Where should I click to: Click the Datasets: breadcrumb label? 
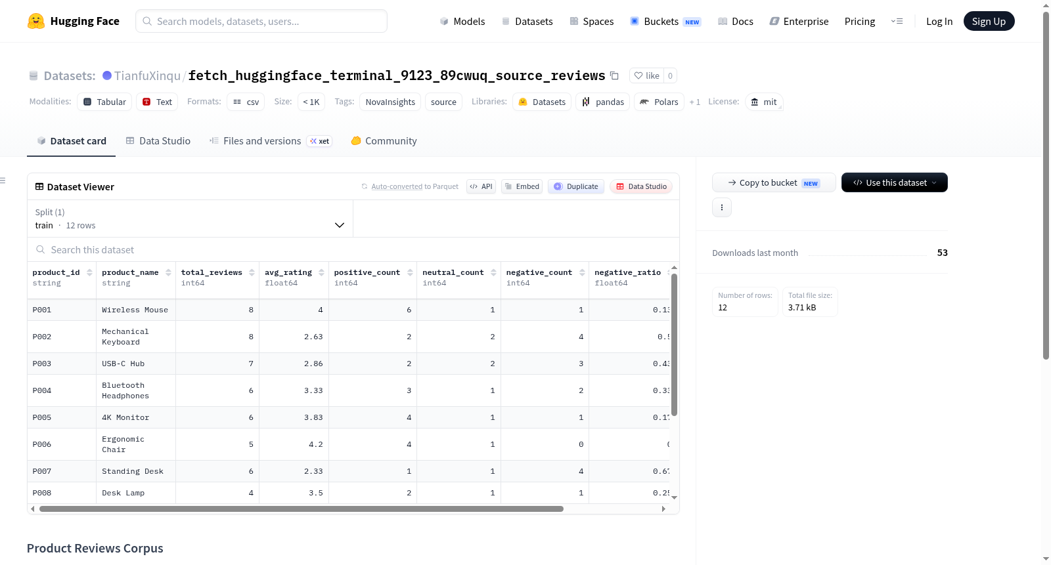70,75
